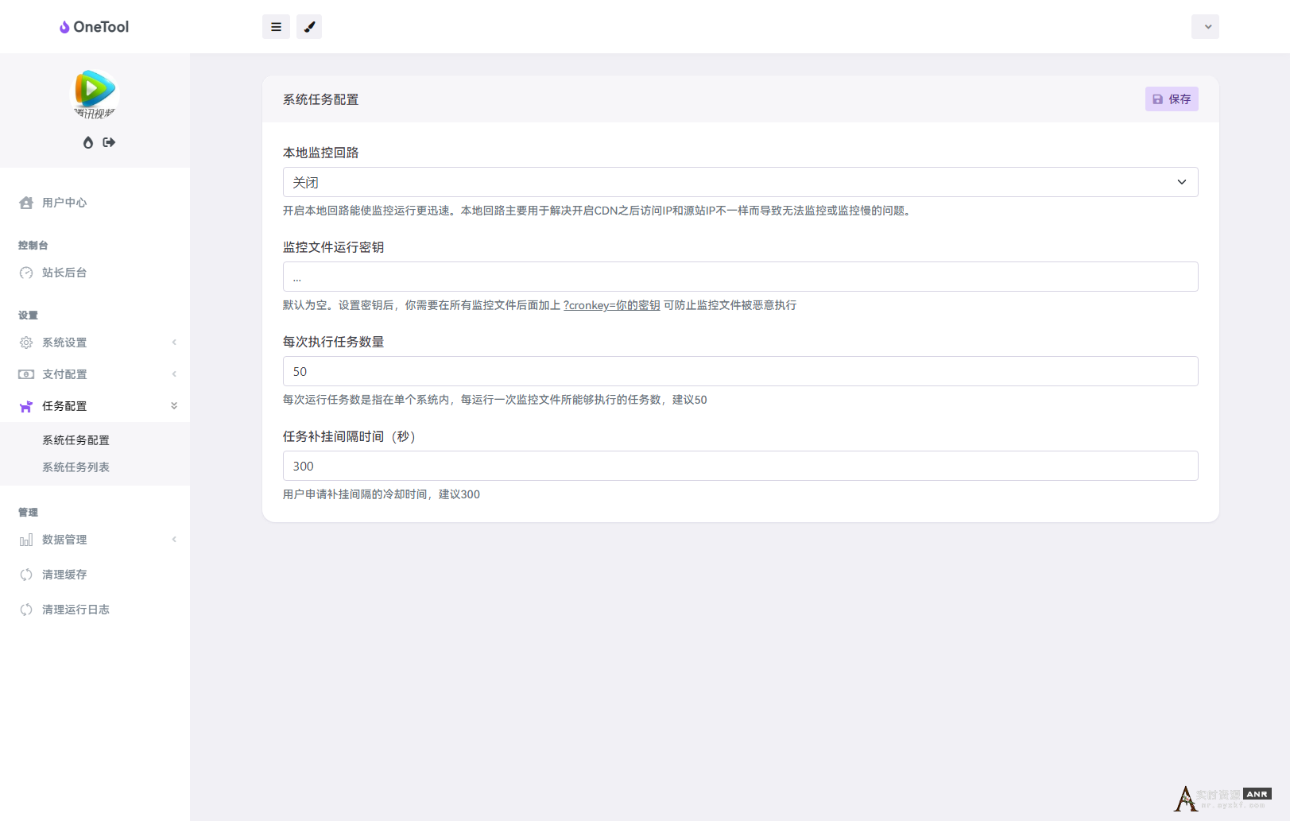This screenshot has height=821, width=1290.
Task: Expand the 支付配置 chevron
Action: point(174,374)
